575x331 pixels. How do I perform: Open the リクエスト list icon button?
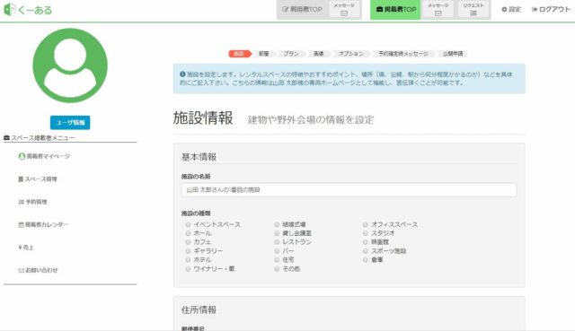[473, 9]
